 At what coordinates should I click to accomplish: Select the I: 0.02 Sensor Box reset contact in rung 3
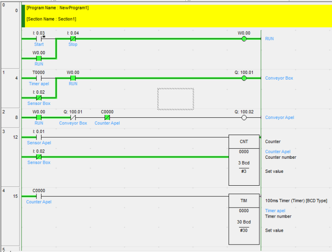(x=39, y=157)
